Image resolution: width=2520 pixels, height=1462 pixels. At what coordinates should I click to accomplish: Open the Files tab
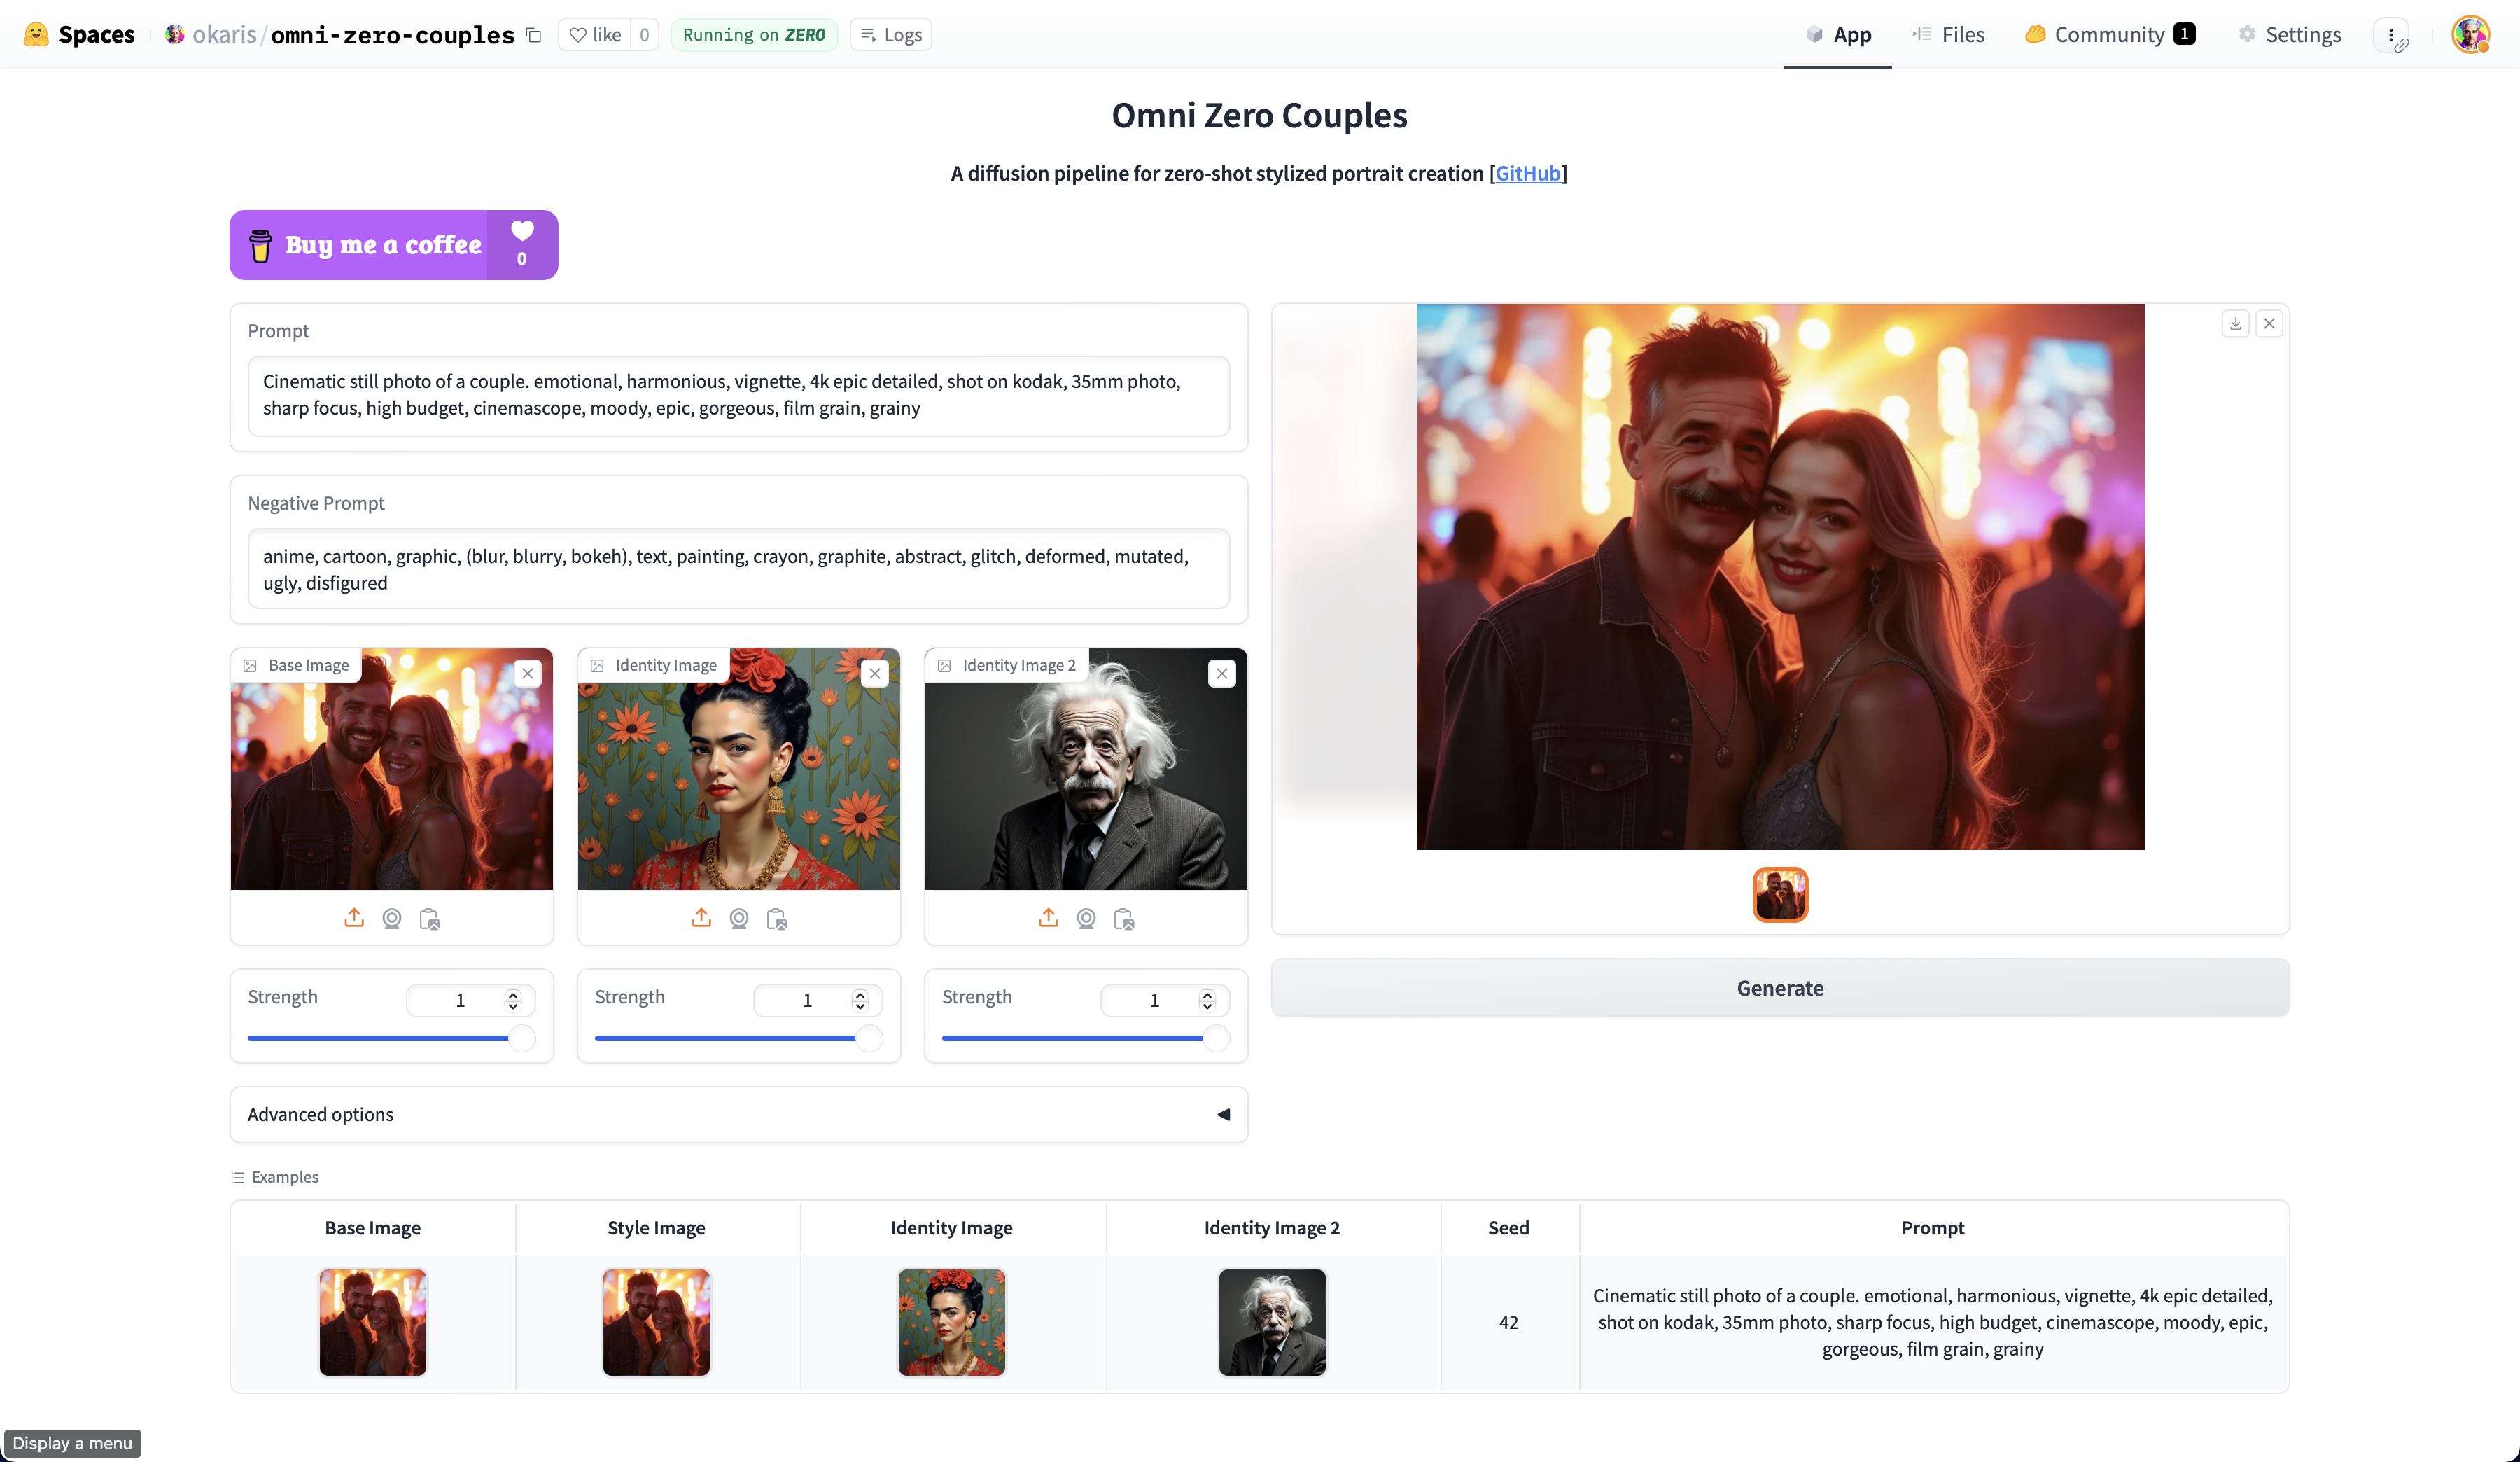[x=1949, y=34]
